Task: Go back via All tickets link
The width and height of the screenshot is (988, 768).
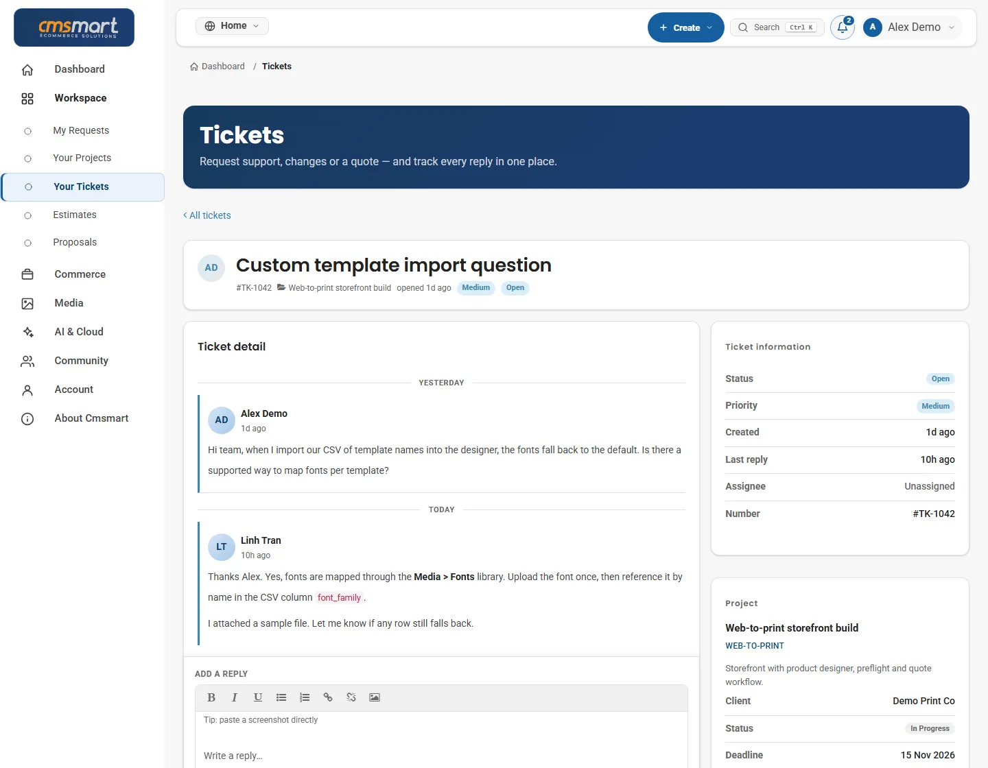Action: pyautogui.click(x=207, y=215)
